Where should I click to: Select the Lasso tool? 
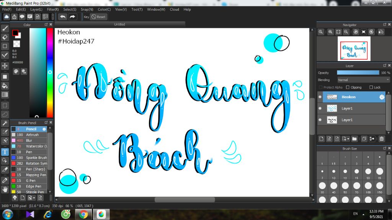coord(5,115)
